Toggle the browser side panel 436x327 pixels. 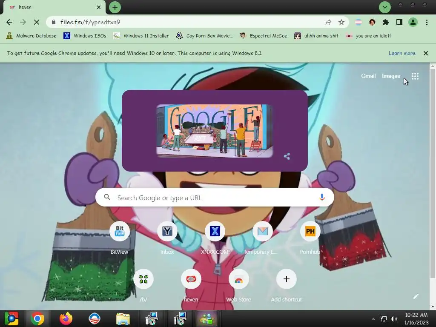(x=399, y=22)
